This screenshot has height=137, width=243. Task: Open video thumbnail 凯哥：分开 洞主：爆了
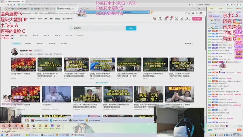pos(149,94)
